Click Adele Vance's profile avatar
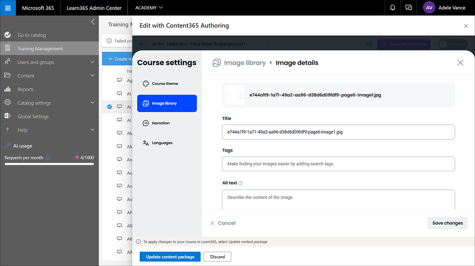 429,8
